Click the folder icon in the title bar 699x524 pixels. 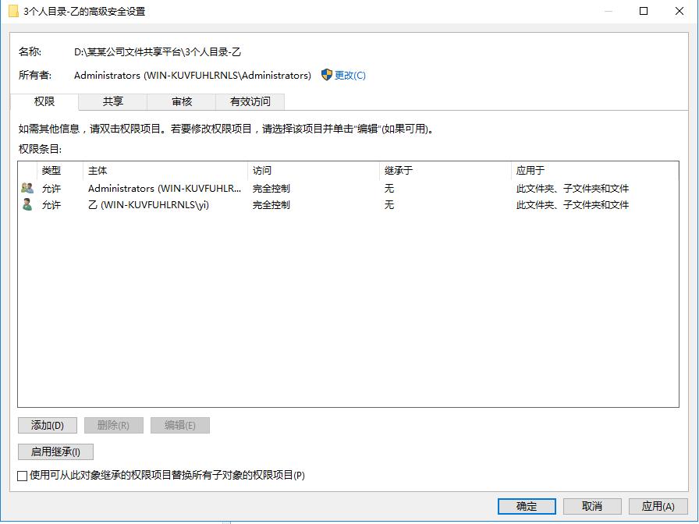pyautogui.click(x=12, y=11)
